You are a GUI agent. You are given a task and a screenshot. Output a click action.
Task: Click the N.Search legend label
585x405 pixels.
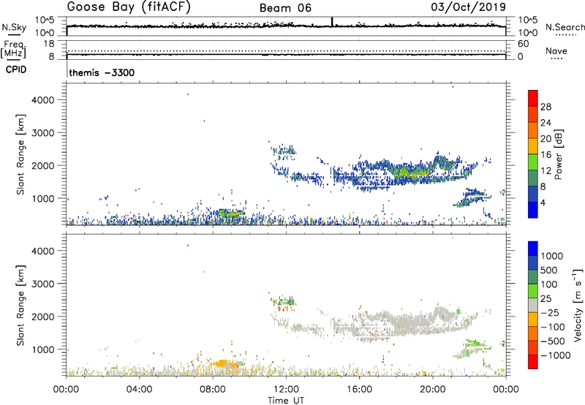[565, 27]
